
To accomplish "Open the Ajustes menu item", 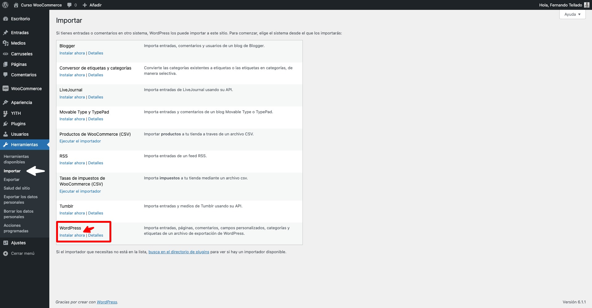I will (x=25, y=243).
